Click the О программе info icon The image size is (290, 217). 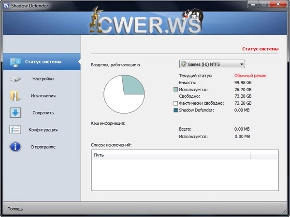click(x=15, y=147)
